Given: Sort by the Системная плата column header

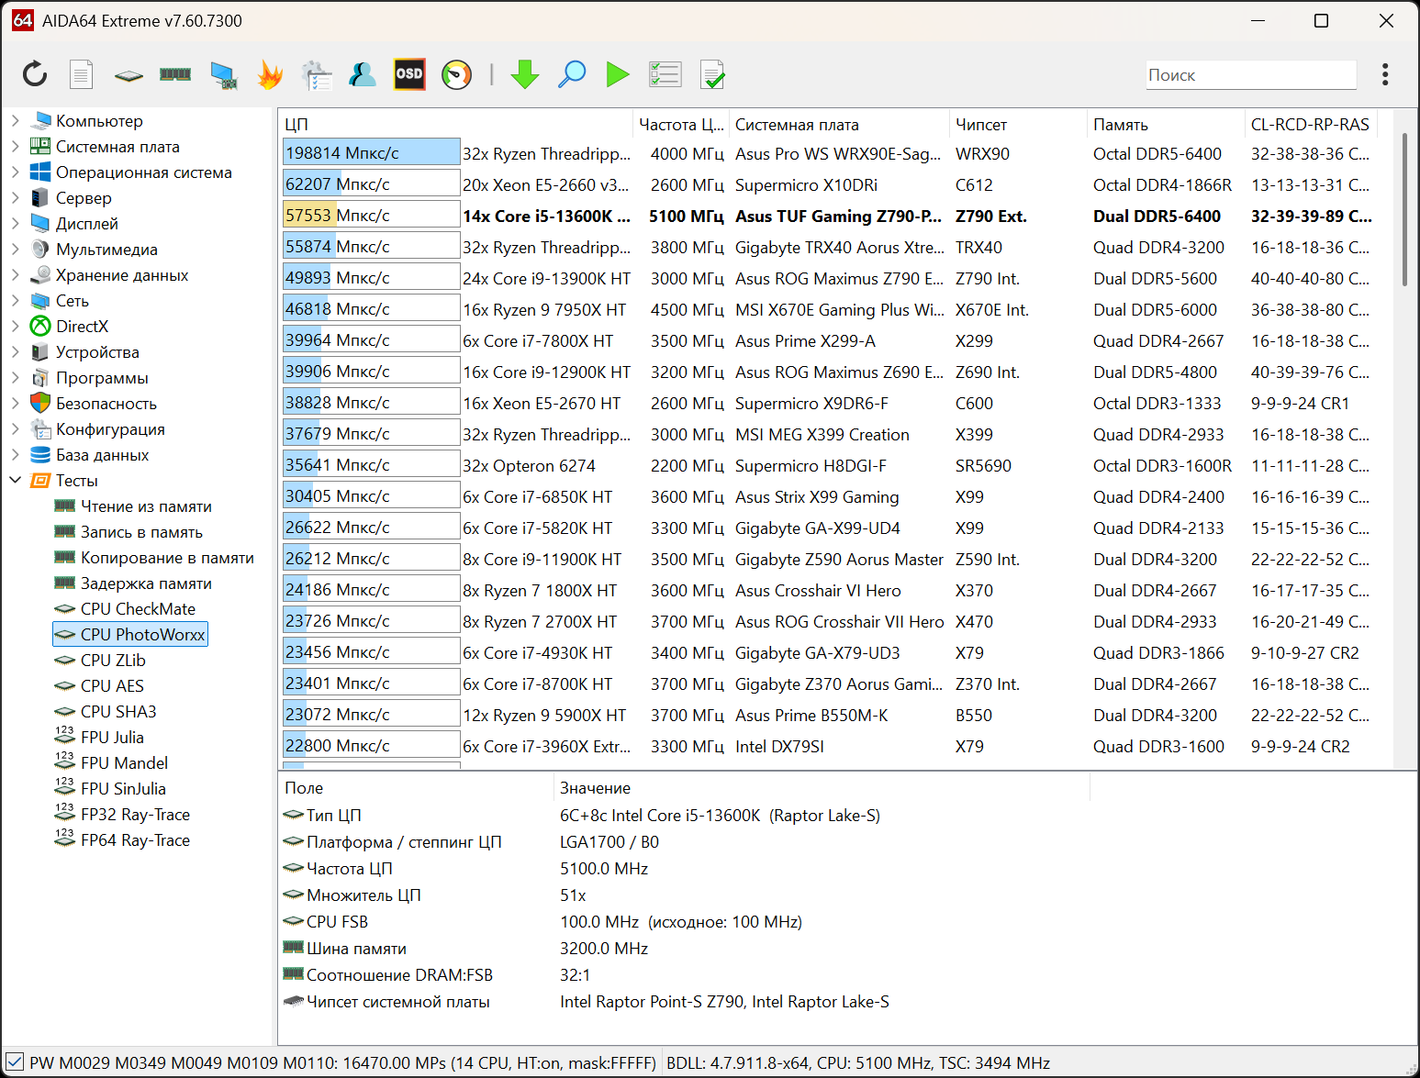Looking at the screenshot, I should [839, 124].
